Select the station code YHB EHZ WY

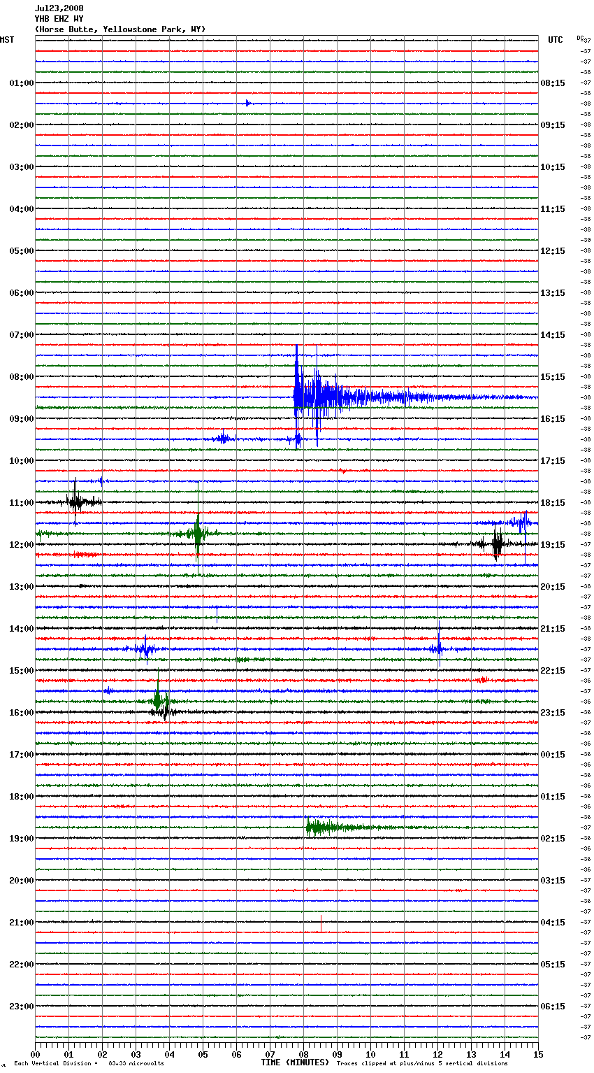point(59,19)
